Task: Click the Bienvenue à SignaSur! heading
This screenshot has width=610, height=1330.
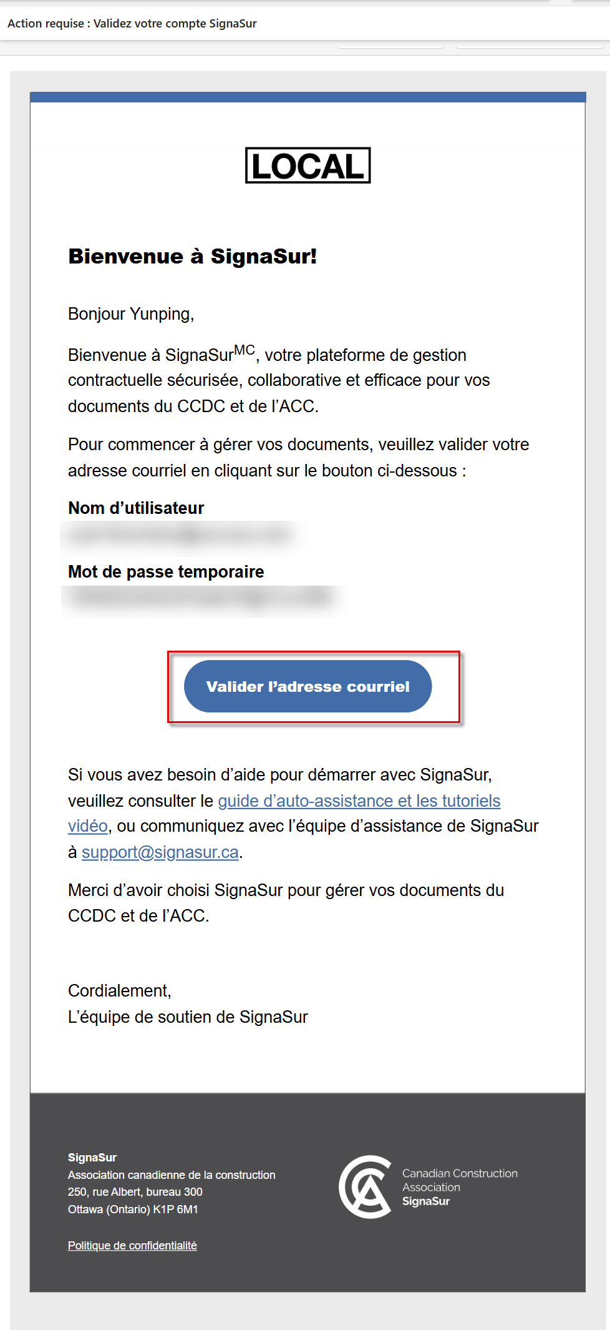Action: point(193,257)
